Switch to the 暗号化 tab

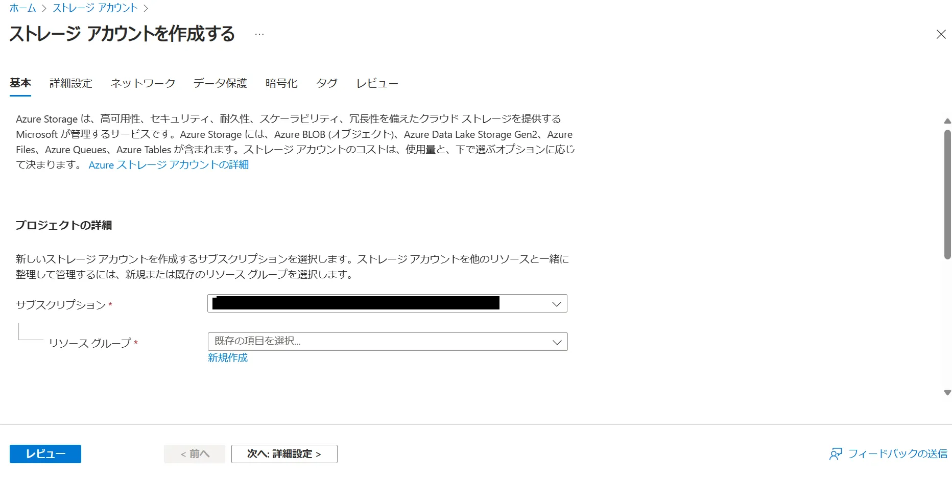click(281, 83)
